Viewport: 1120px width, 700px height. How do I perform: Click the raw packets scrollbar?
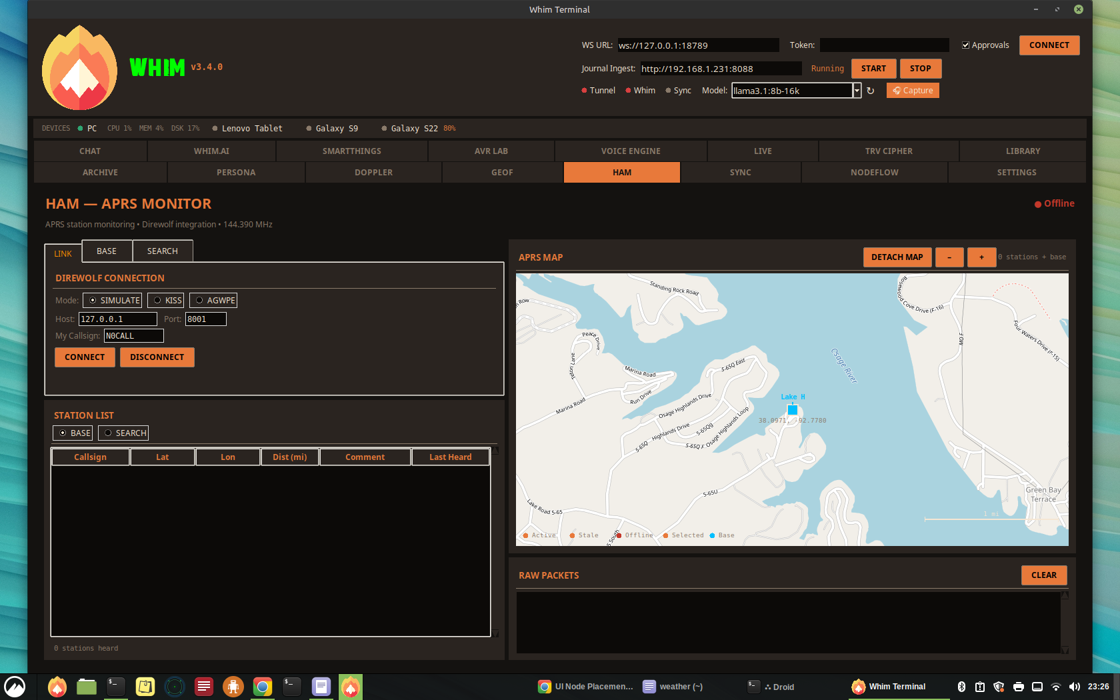1065,622
